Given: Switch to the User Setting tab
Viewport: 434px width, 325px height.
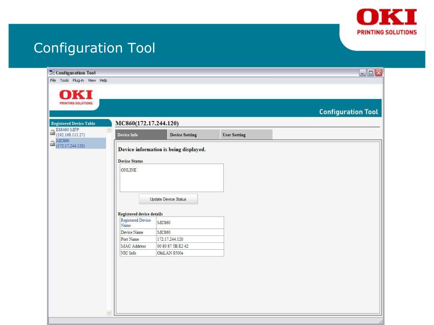Looking at the screenshot, I should [x=246, y=135].
